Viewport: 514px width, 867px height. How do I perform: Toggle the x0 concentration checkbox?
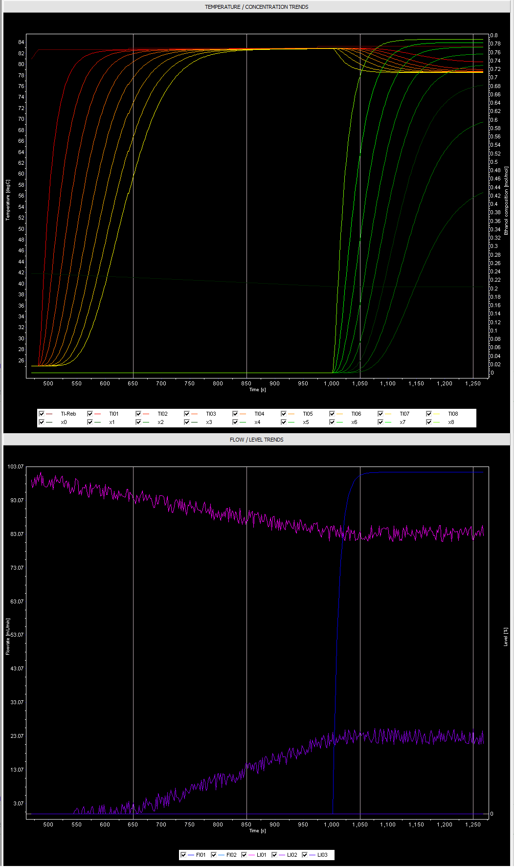(42, 422)
